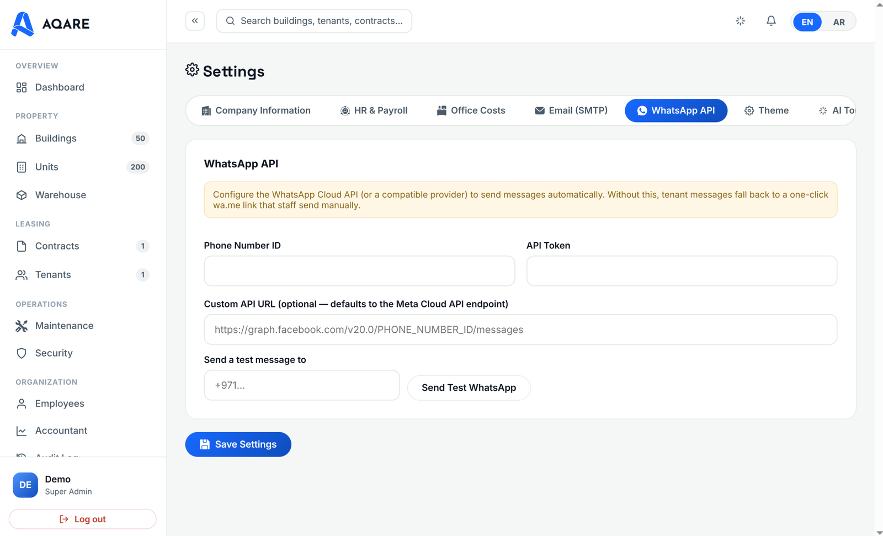Click page scrollbar down arrow
Viewport: 883px width, 536px height.
(x=879, y=532)
